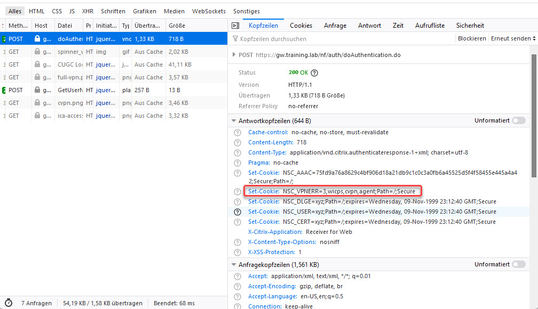Click the Cache-control header name link
The image size is (538, 309).
(x=268, y=132)
